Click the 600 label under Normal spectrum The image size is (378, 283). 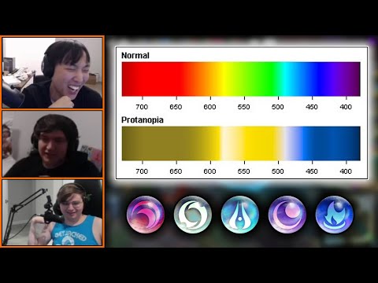point(209,107)
